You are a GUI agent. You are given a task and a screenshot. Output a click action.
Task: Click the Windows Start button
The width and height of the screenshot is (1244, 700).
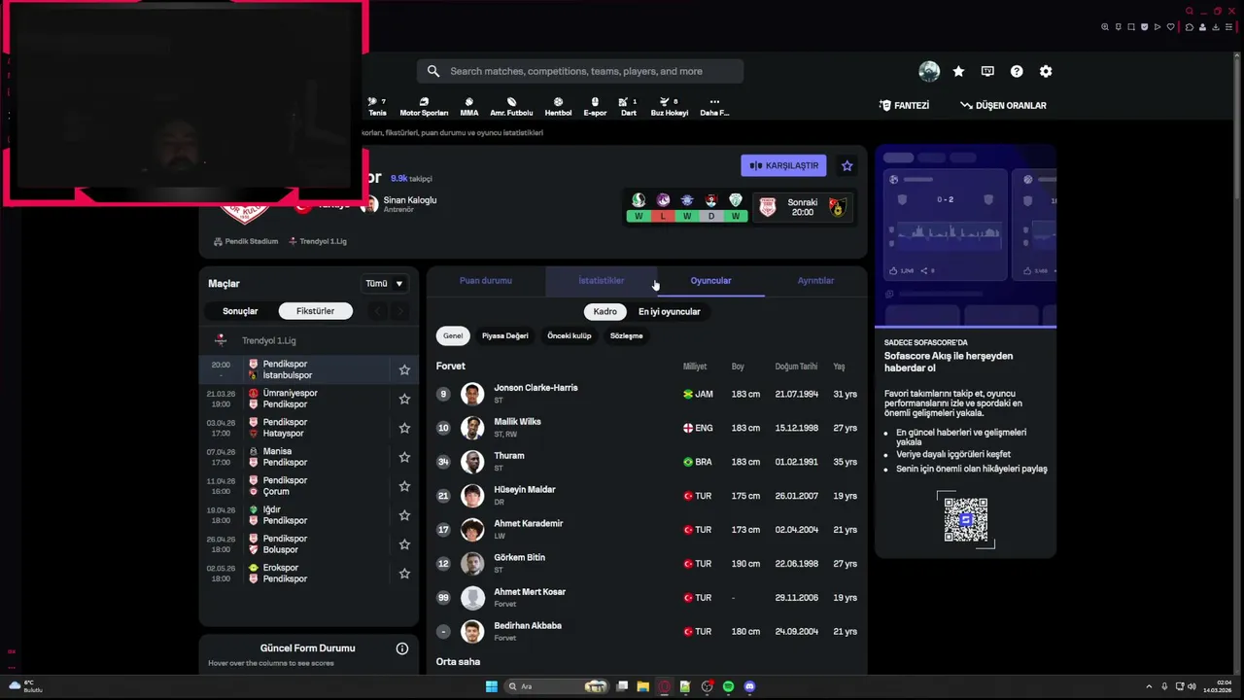492,686
